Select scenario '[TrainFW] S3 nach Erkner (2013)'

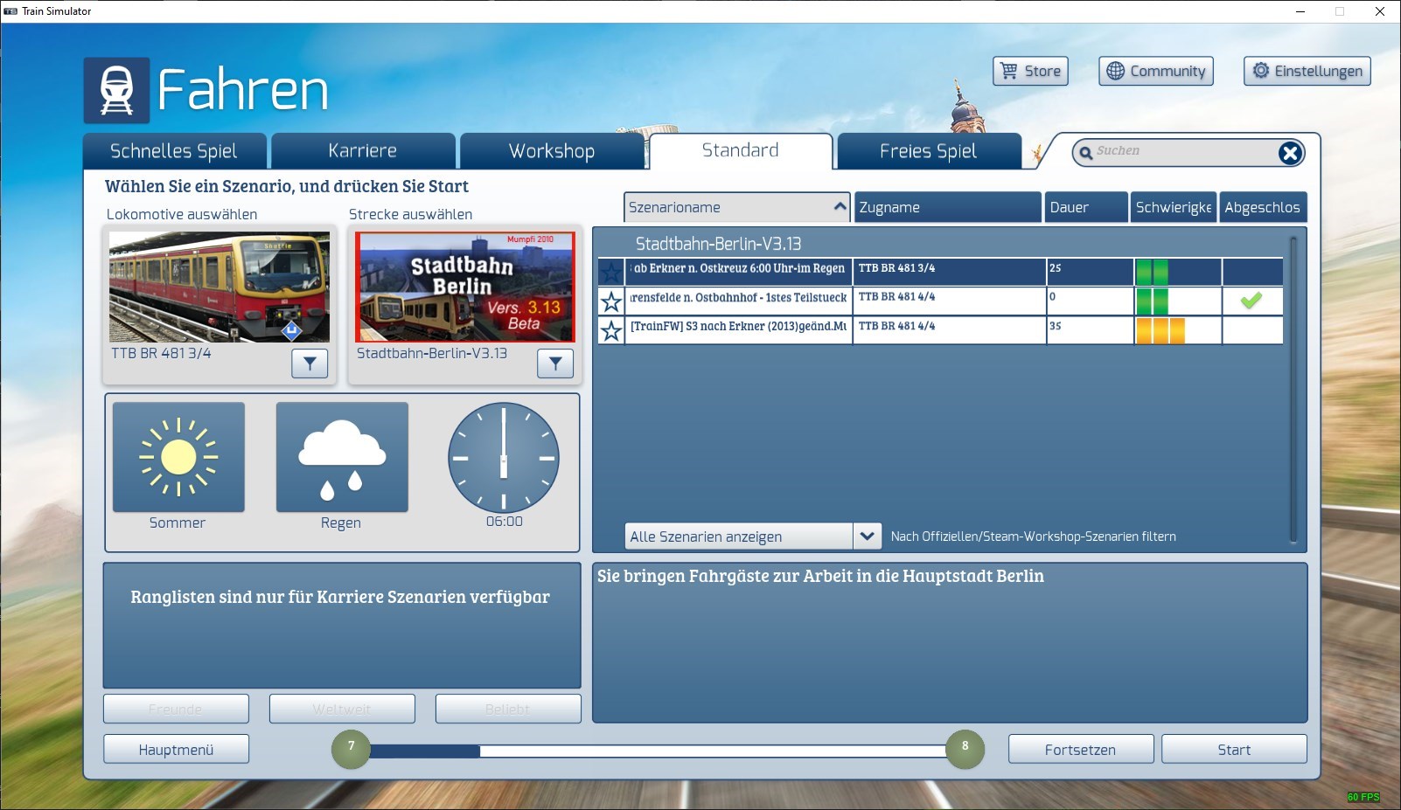739,327
